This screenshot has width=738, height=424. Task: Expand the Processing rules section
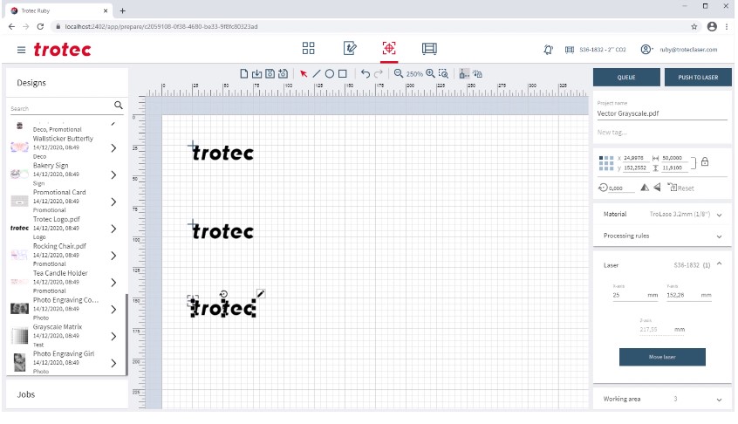pyautogui.click(x=719, y=236)
